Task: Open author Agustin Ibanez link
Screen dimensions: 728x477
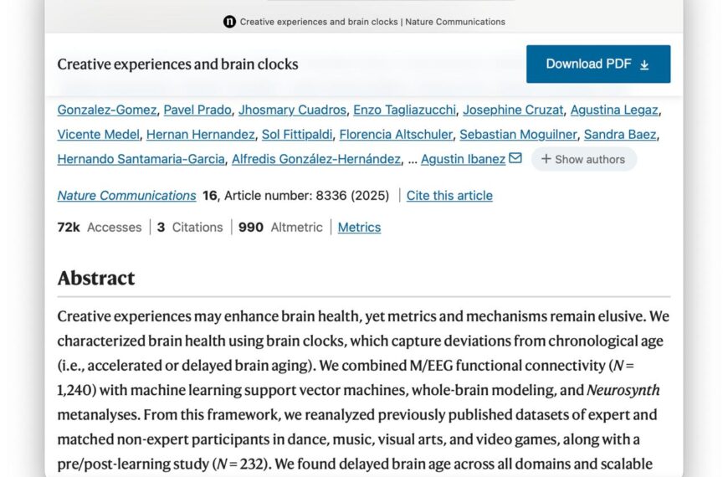Action: 463,159
